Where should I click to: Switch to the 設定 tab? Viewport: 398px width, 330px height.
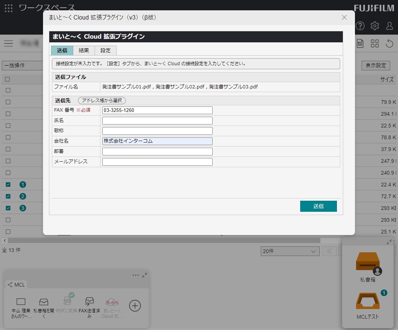point(106,50)
